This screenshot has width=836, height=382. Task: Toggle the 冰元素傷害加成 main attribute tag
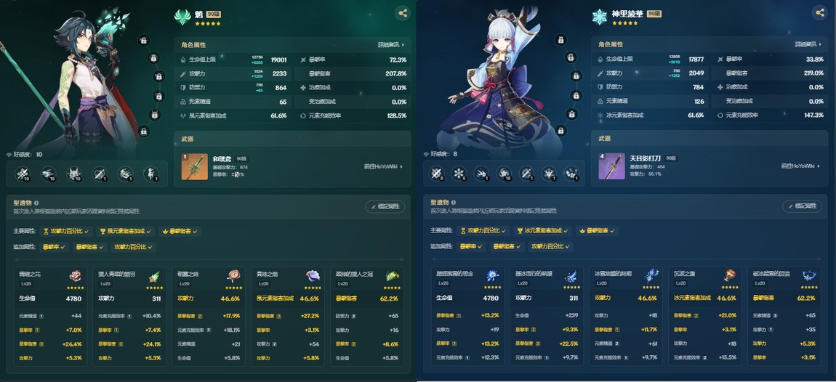point(543,231)
